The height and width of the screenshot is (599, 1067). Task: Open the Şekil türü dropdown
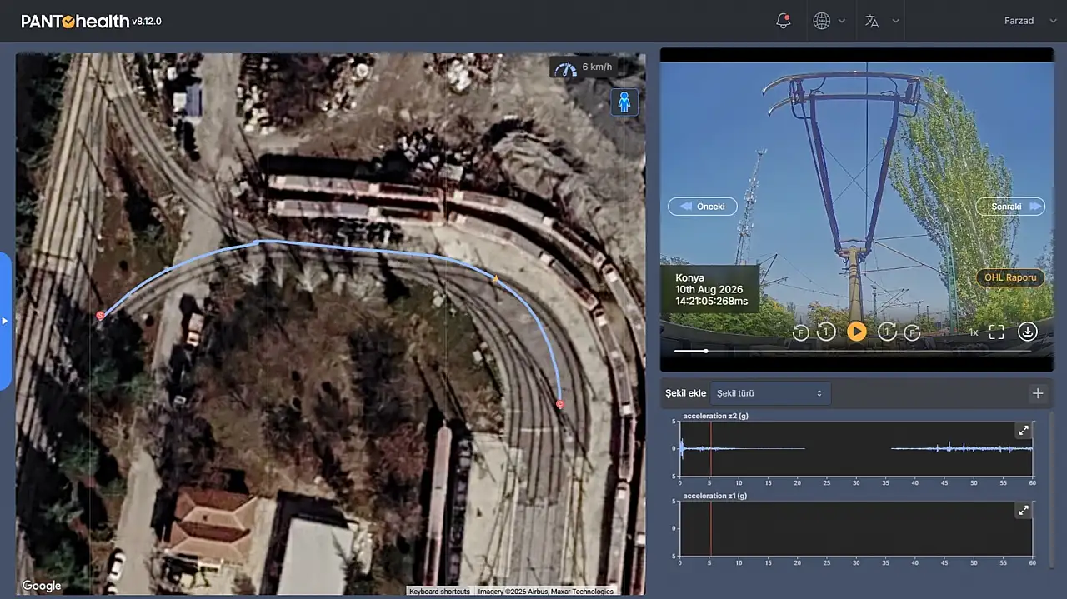[x=770, y=393]
